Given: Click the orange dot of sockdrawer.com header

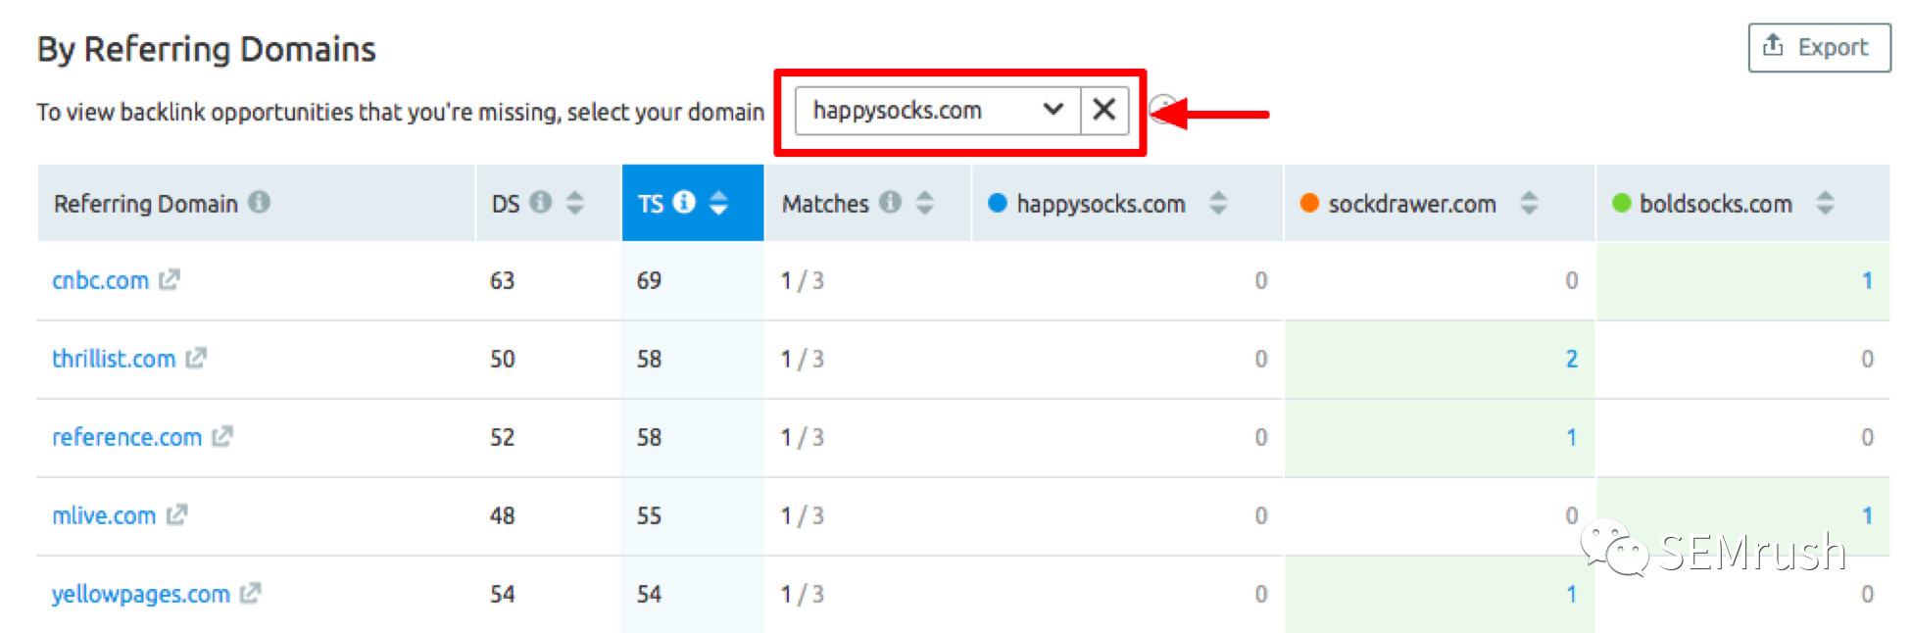Looking at the screenshot, I should pyautogui.click(x=1309, y=203).
